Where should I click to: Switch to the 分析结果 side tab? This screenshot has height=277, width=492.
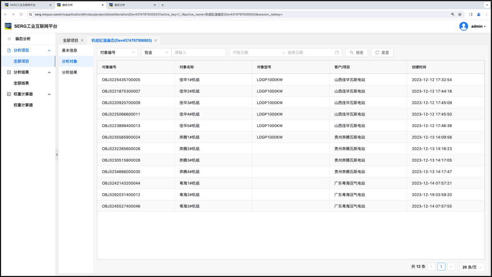point(70,72)
